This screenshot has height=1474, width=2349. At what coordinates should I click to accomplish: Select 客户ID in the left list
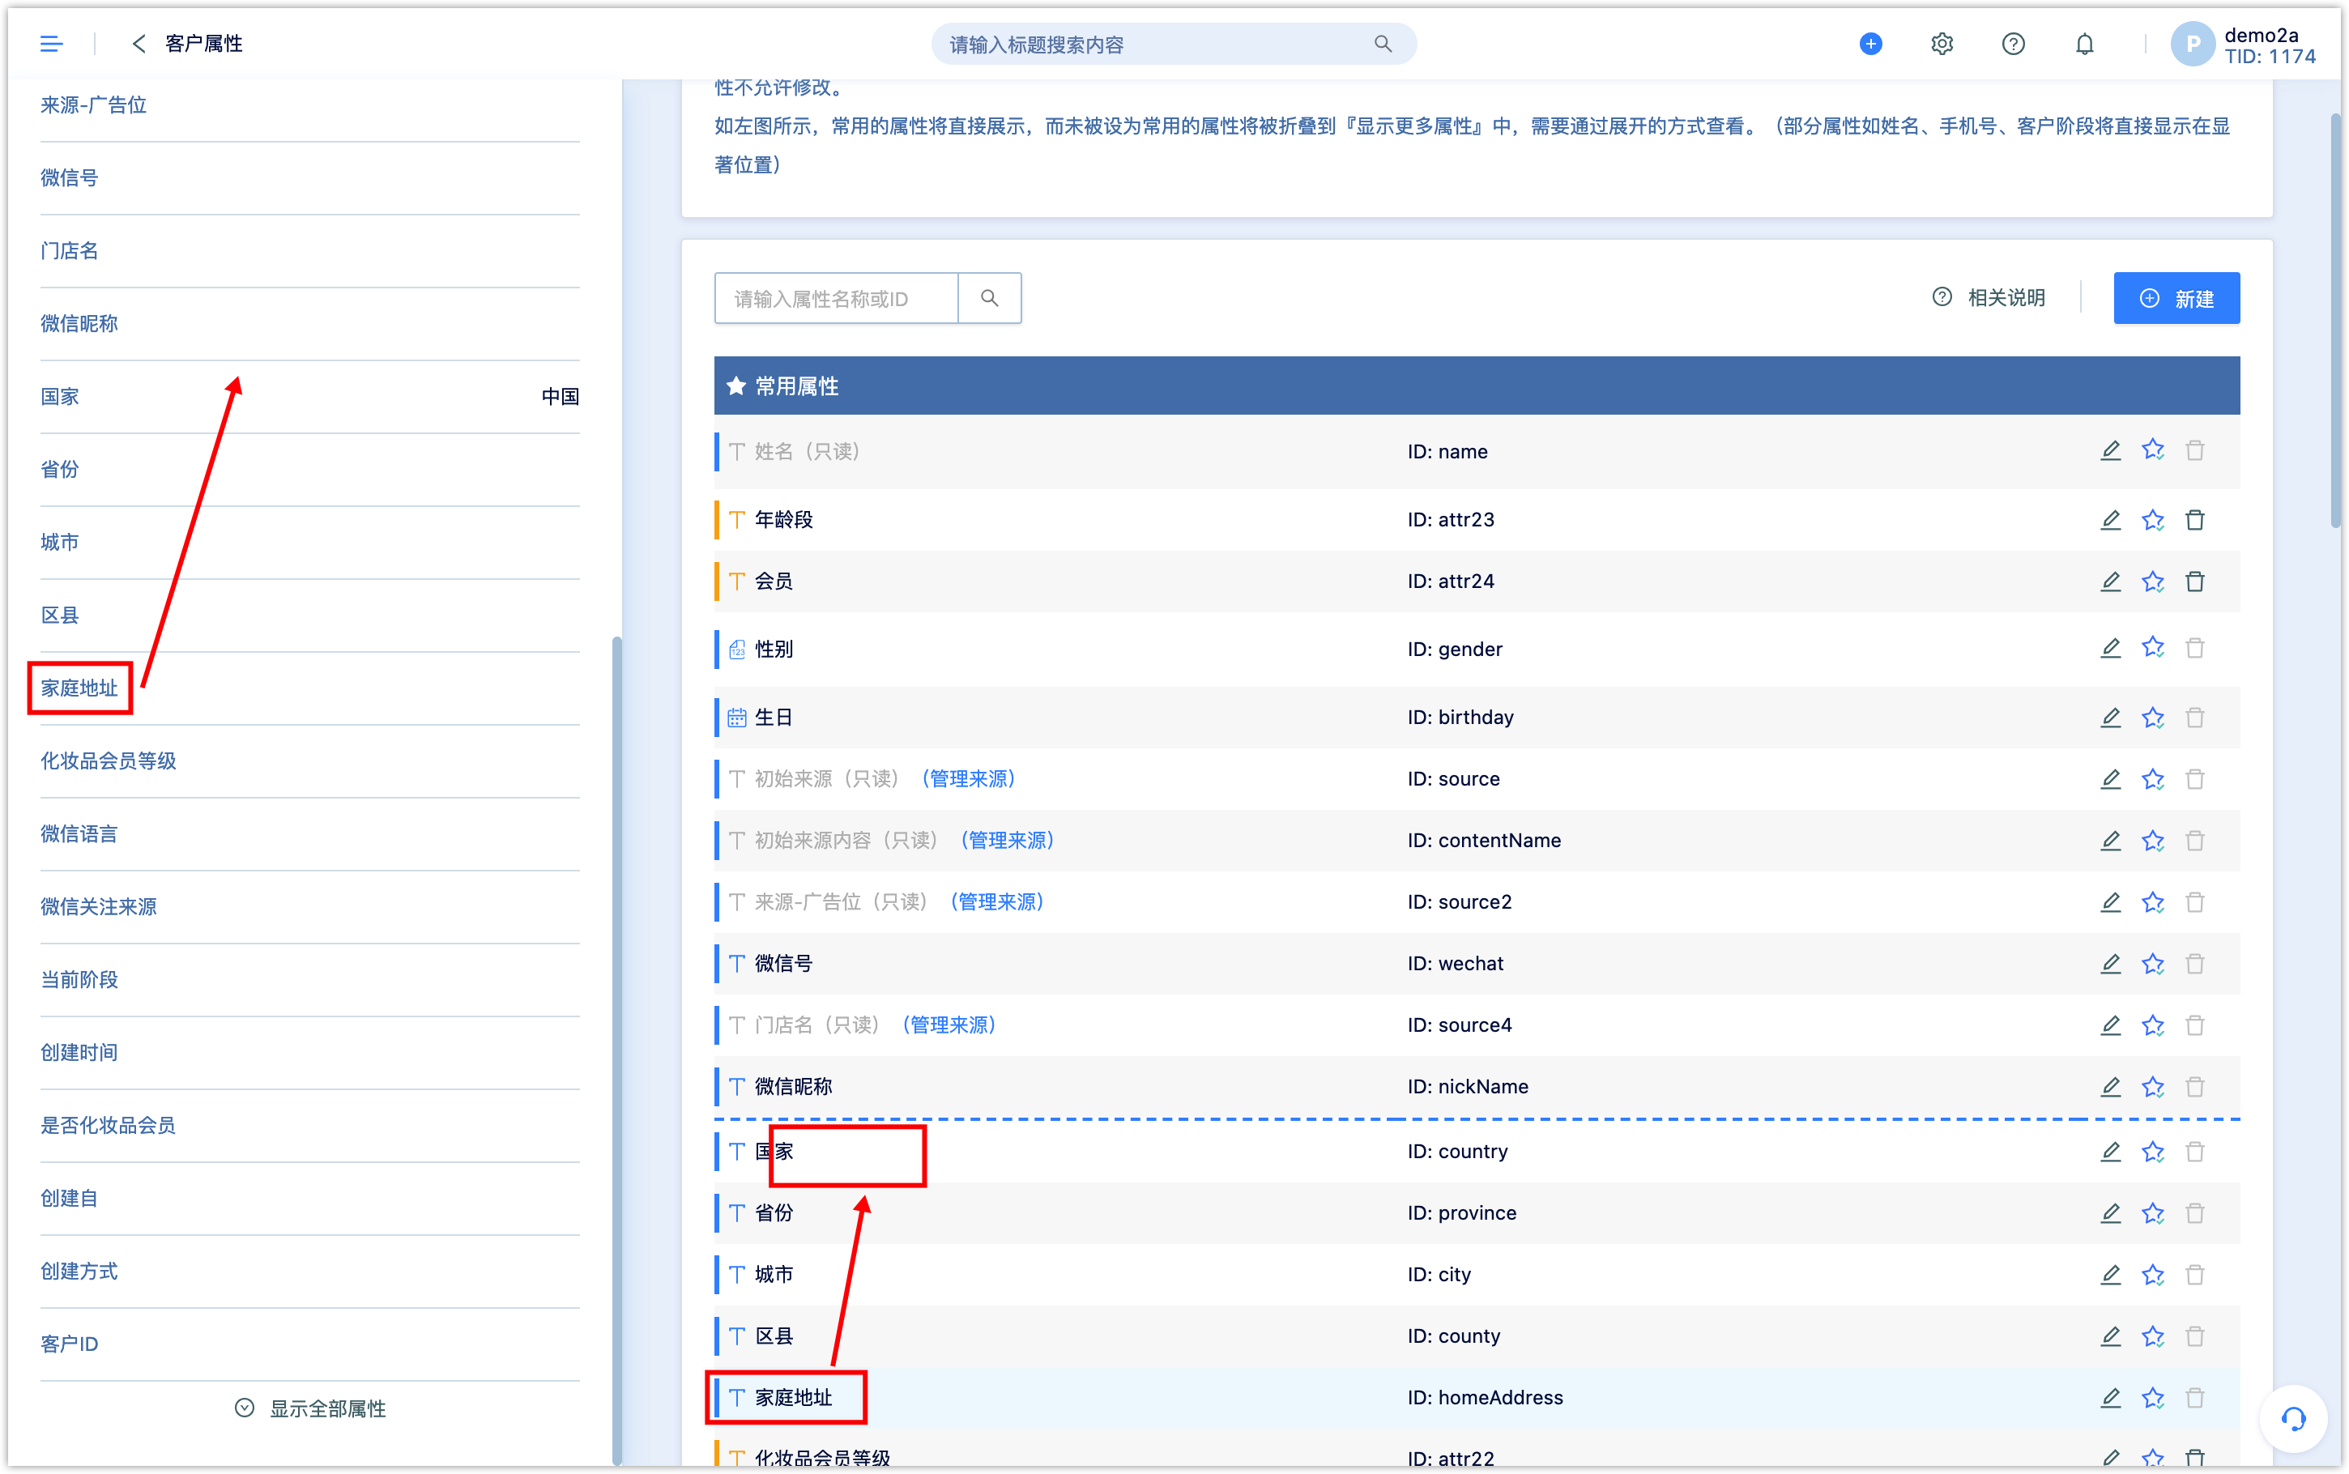click(69, 1344)
